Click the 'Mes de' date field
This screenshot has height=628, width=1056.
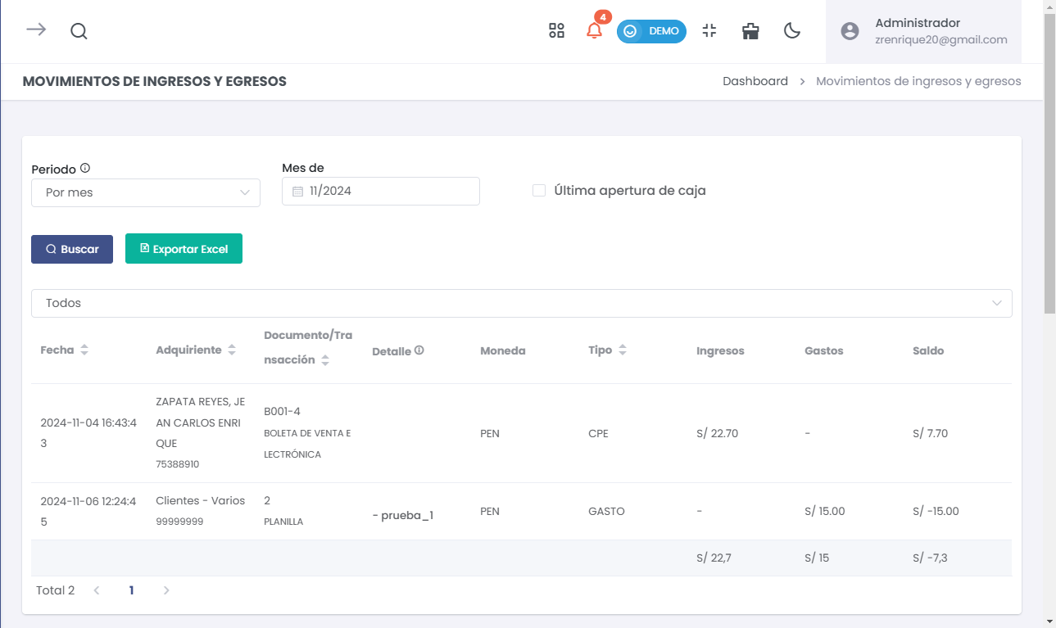point(380,191)
